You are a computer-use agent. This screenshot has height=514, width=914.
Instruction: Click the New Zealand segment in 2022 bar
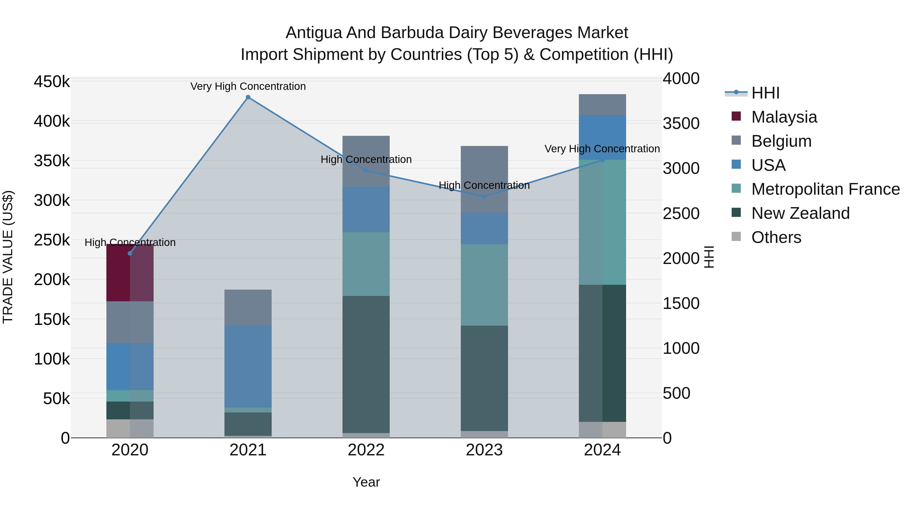366,364
